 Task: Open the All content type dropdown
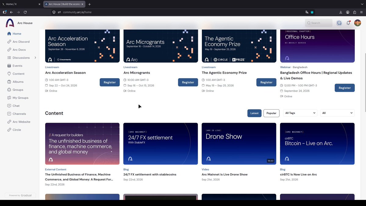(x=337, y=113)
